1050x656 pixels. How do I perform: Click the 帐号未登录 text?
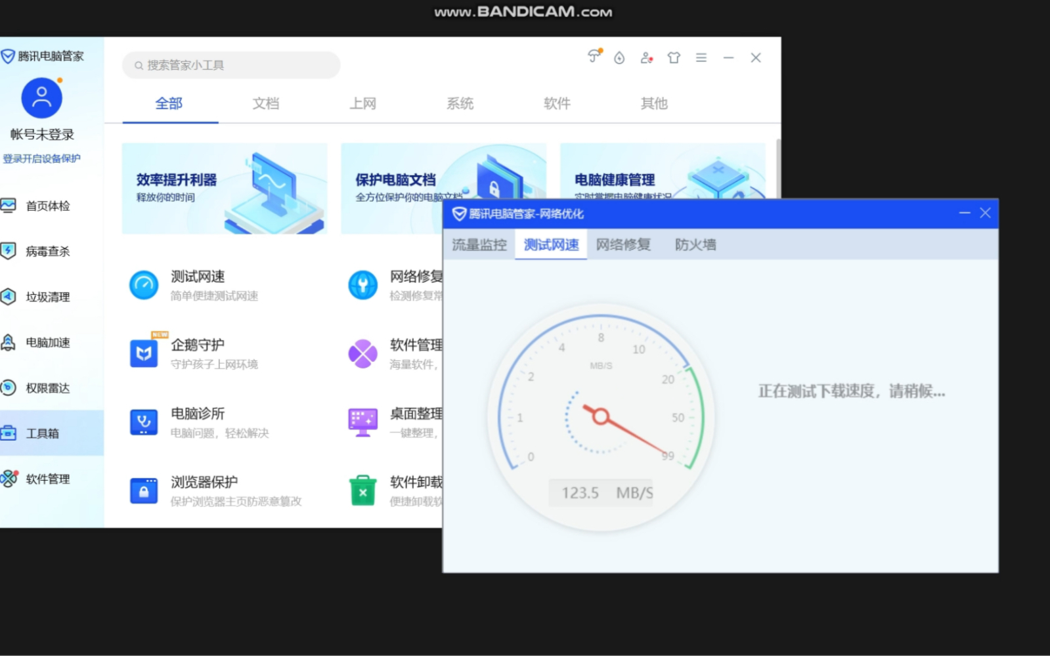[x=42, y=135]
